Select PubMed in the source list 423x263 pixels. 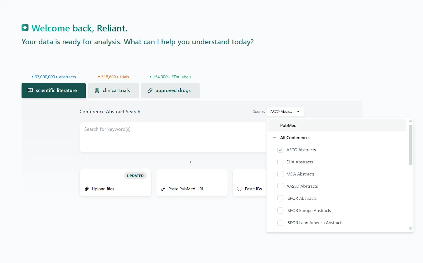[337, 126]
